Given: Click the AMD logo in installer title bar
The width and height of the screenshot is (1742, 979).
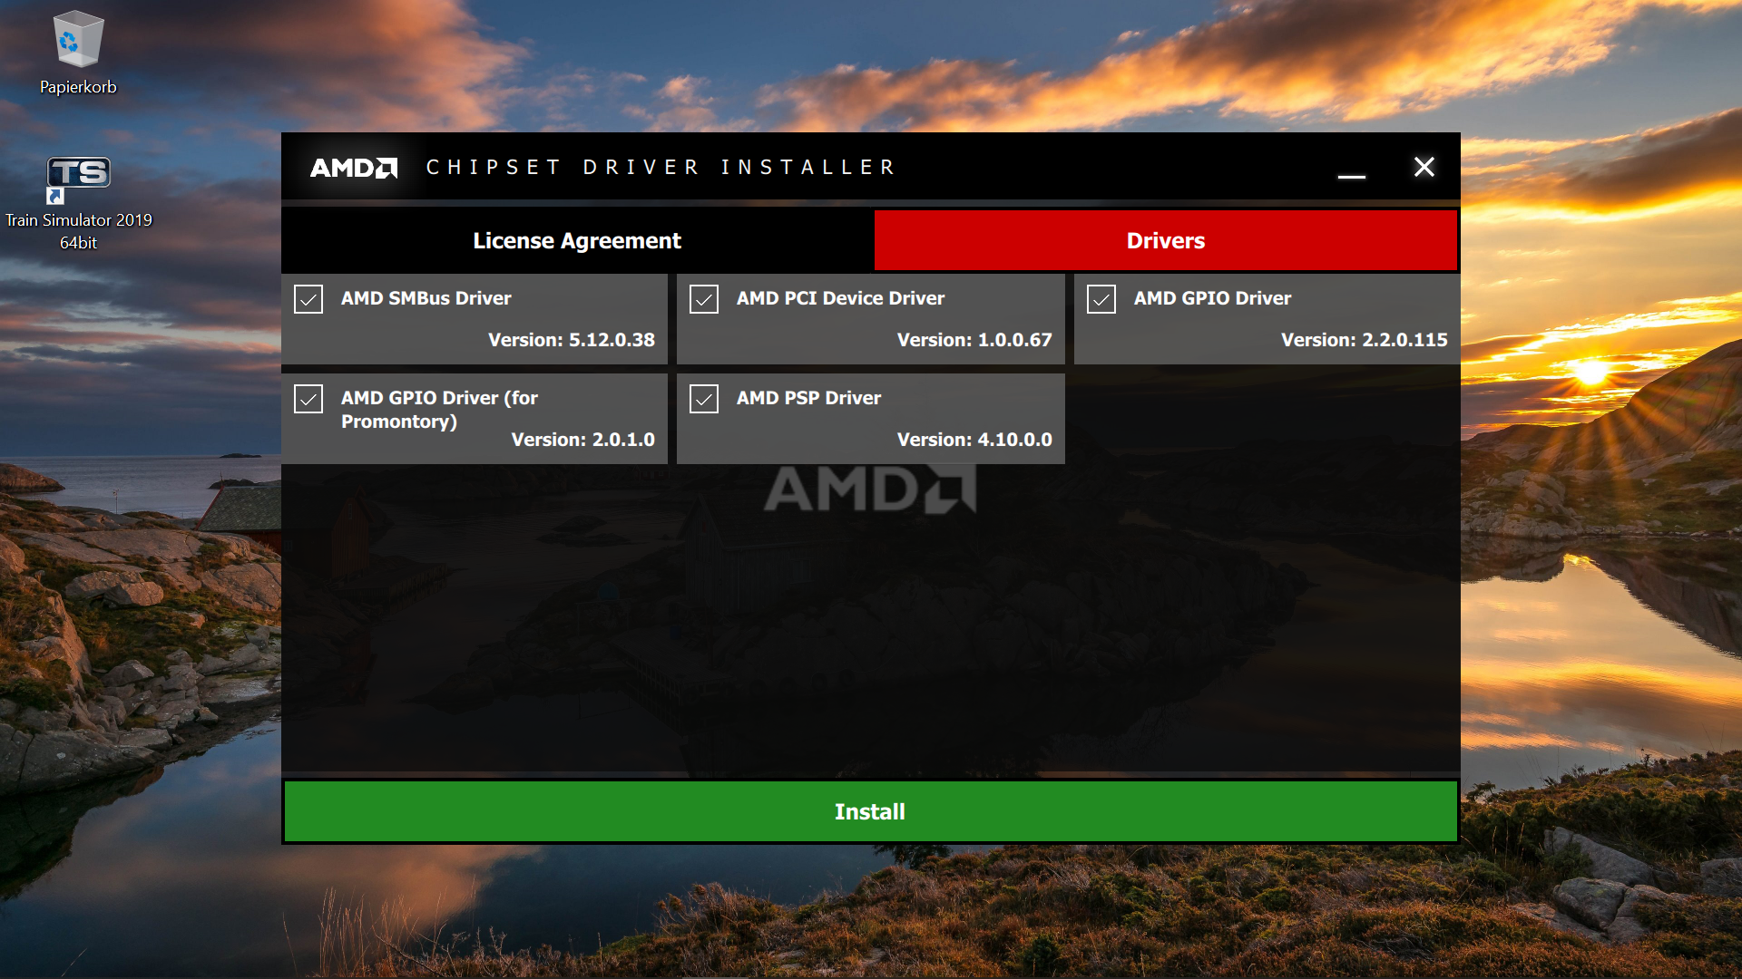Looking at the screenshot, I should point(354,168).
